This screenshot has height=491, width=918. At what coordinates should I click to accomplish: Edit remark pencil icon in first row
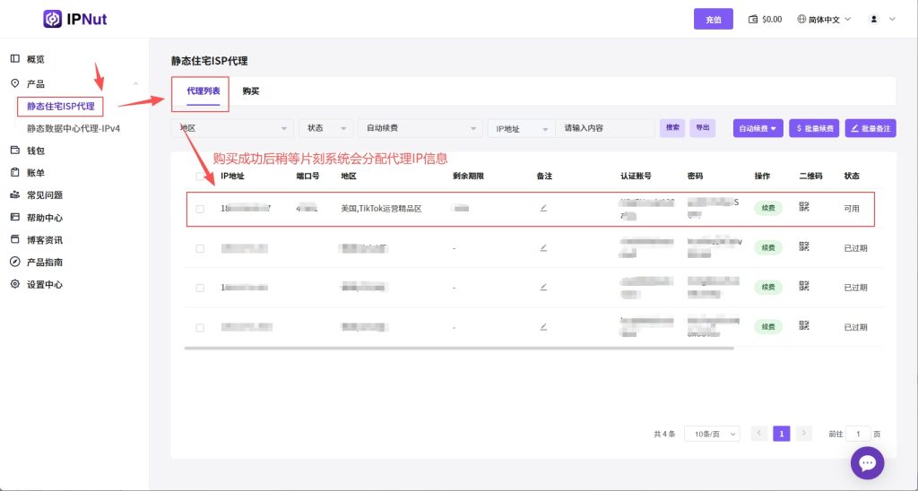tap(543, 208)
